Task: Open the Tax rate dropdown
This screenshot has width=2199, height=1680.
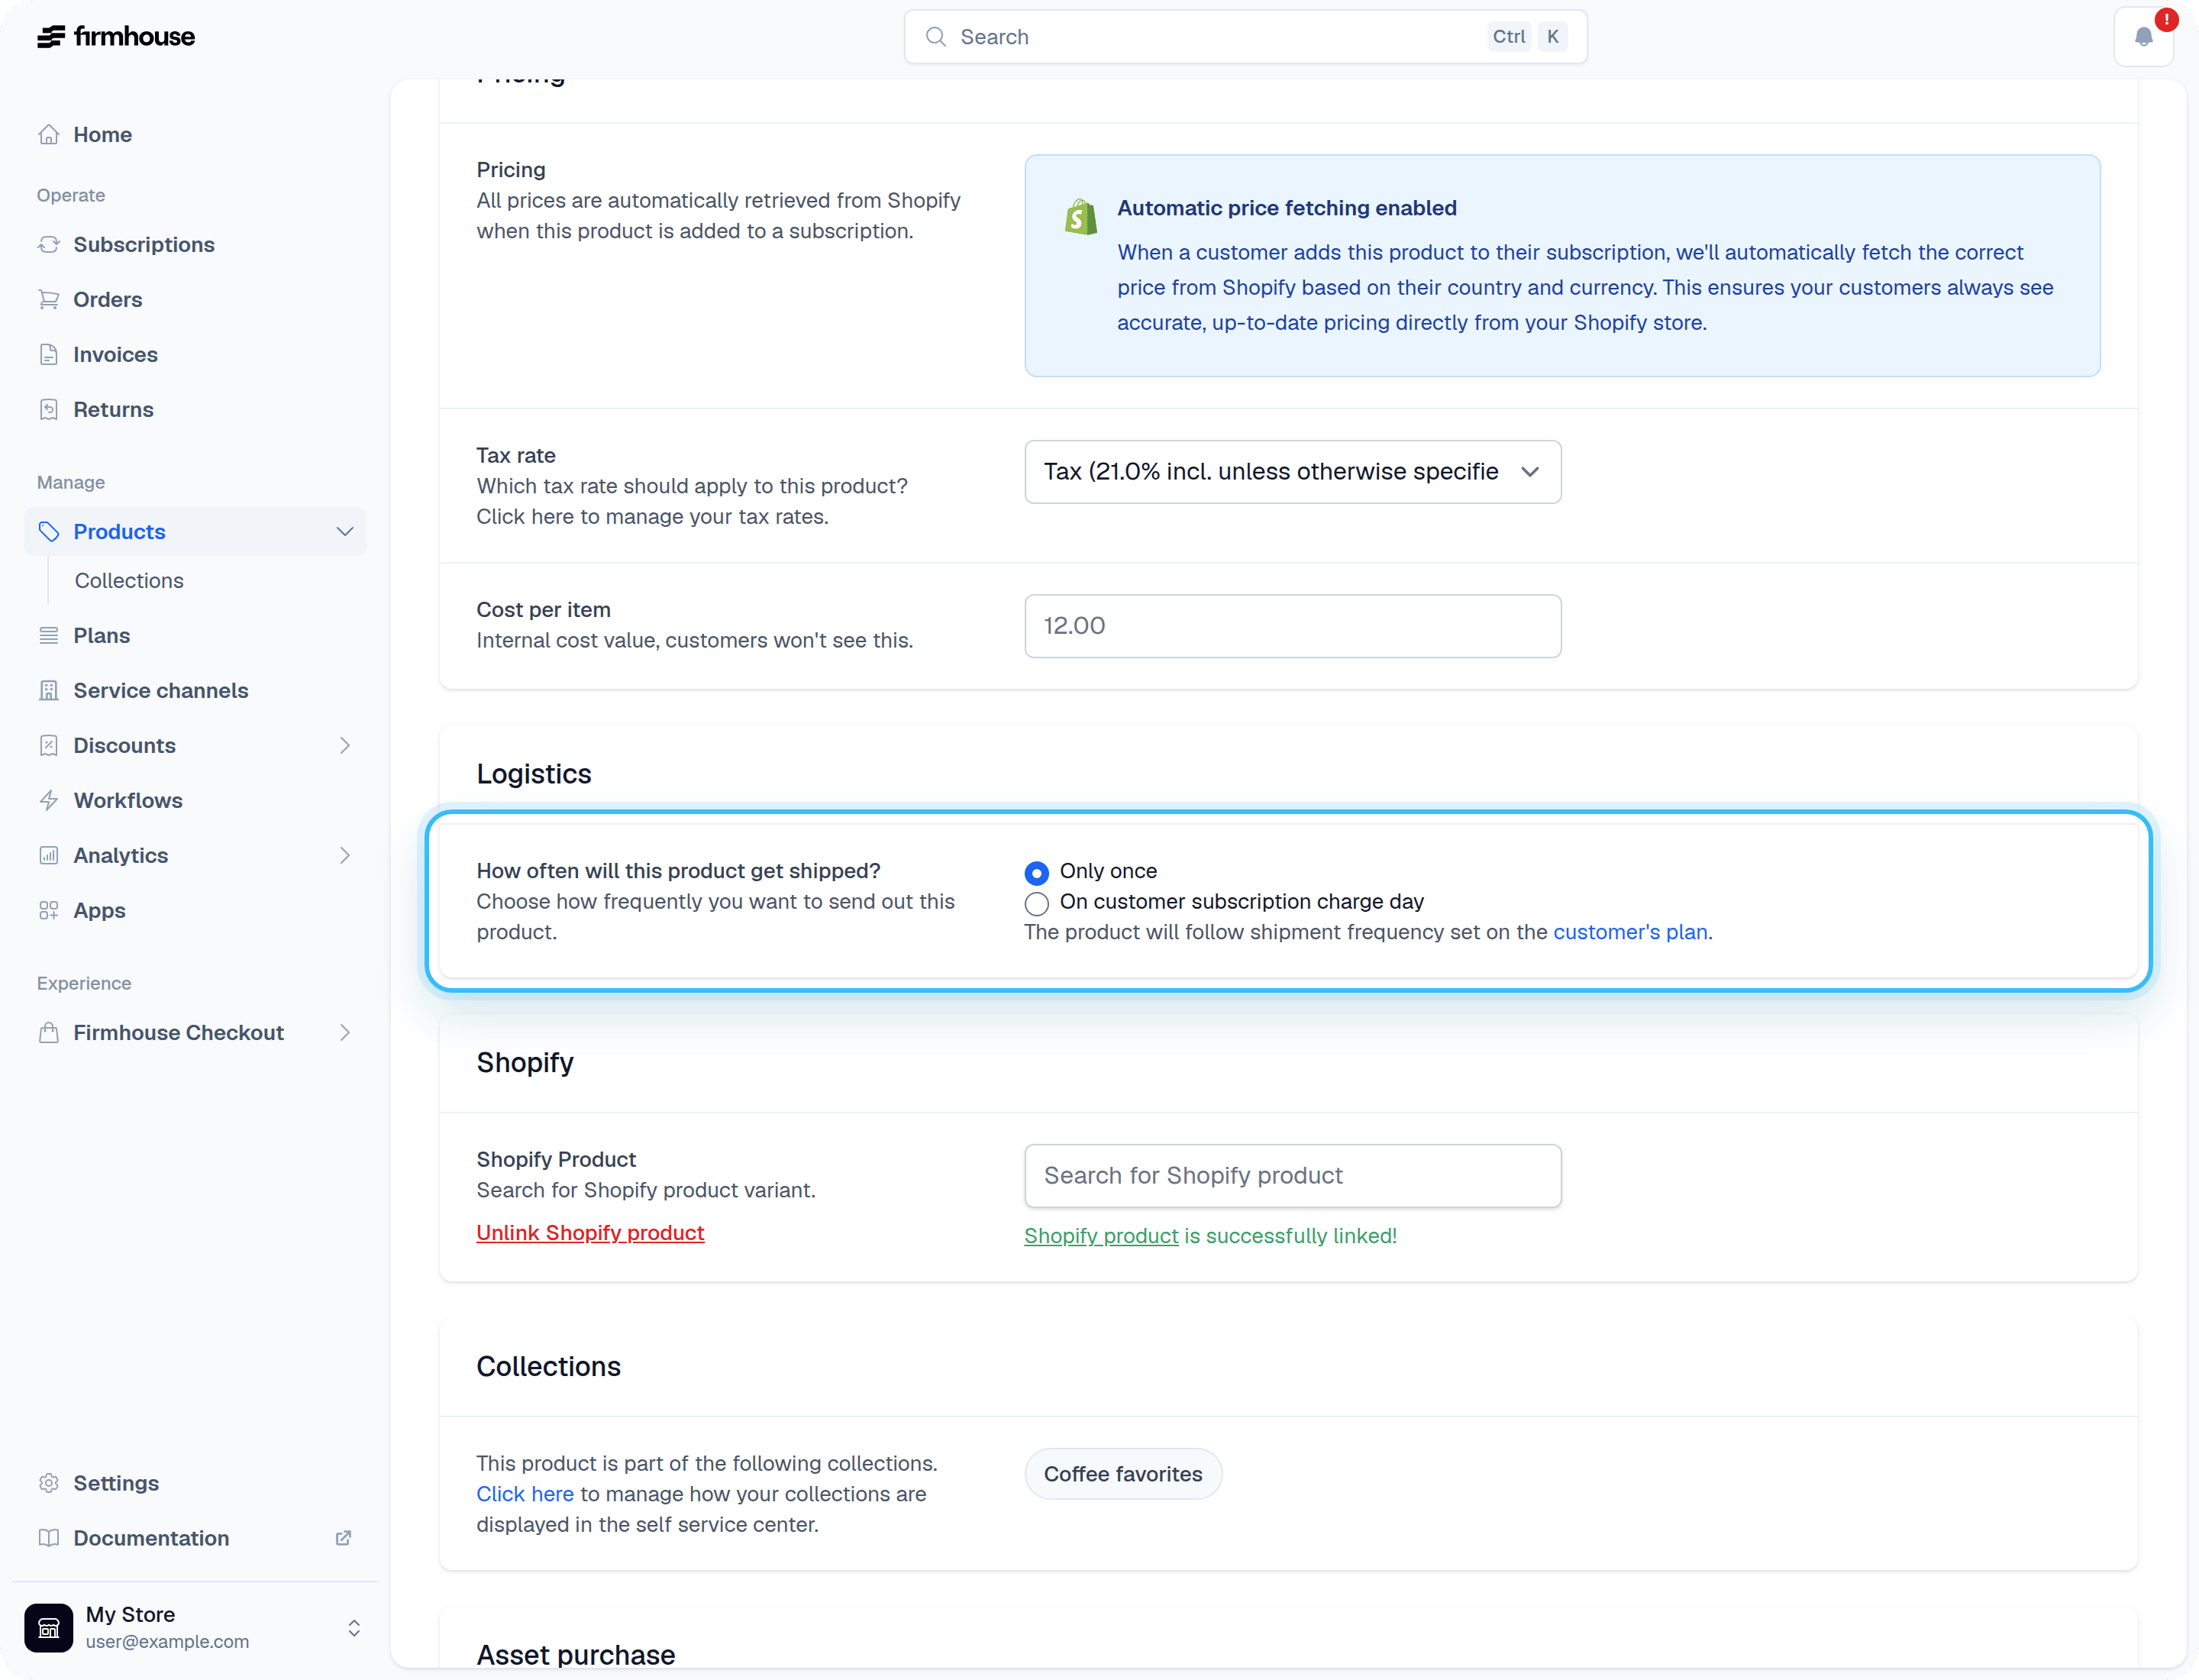Action: [1292, 472]
